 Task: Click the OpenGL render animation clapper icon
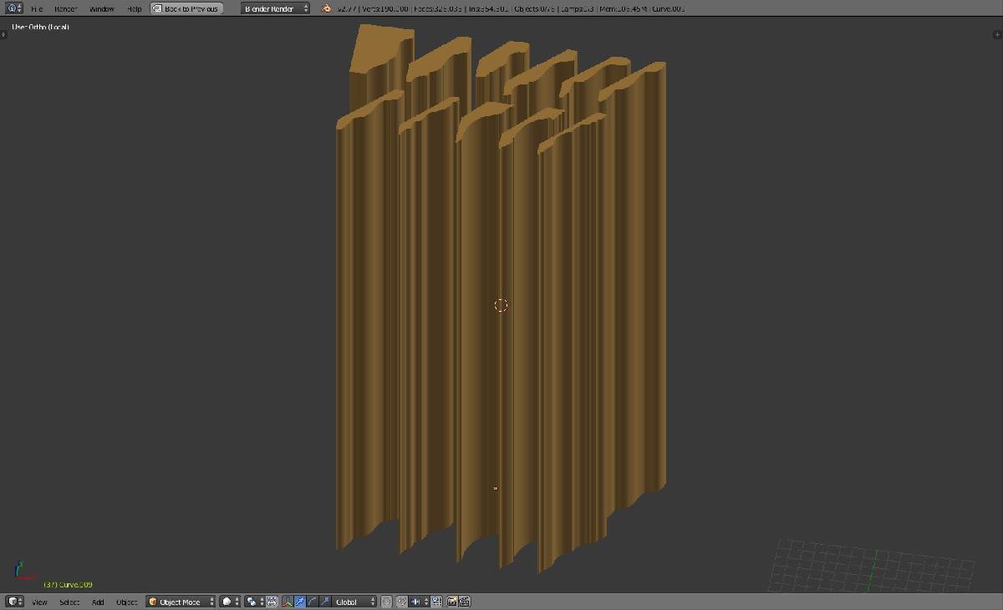(x=465, y=602)
